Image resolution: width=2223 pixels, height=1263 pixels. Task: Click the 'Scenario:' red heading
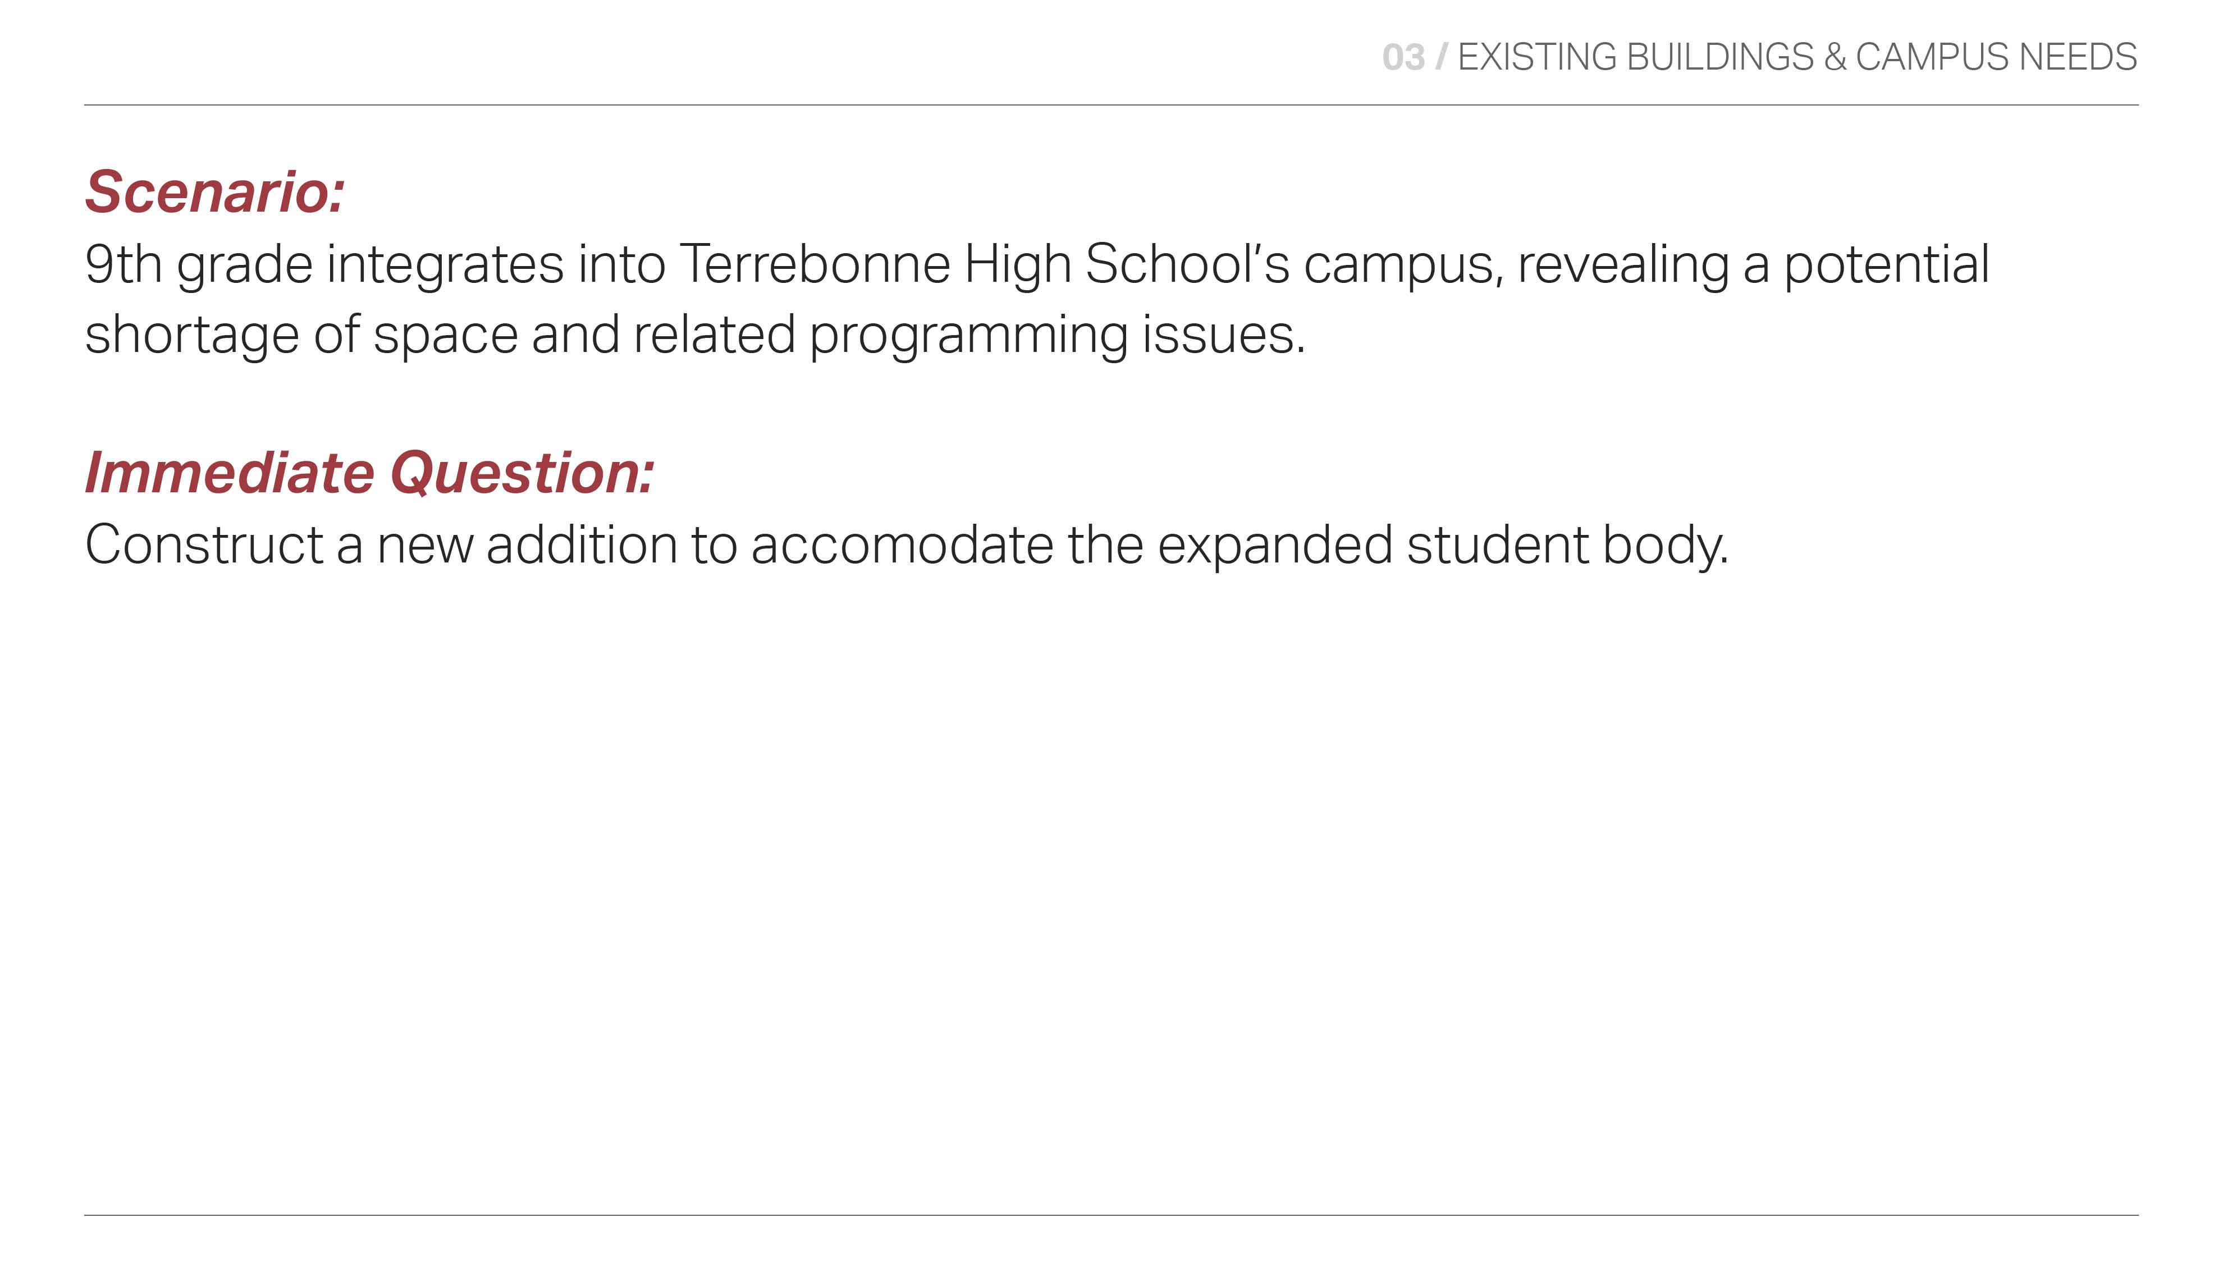[214, 192]
